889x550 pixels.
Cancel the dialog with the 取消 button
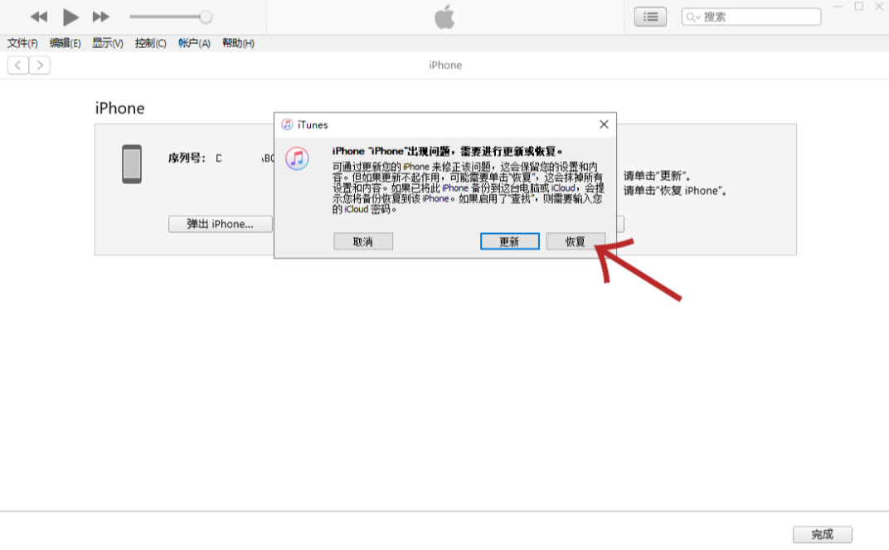point(362,241)
